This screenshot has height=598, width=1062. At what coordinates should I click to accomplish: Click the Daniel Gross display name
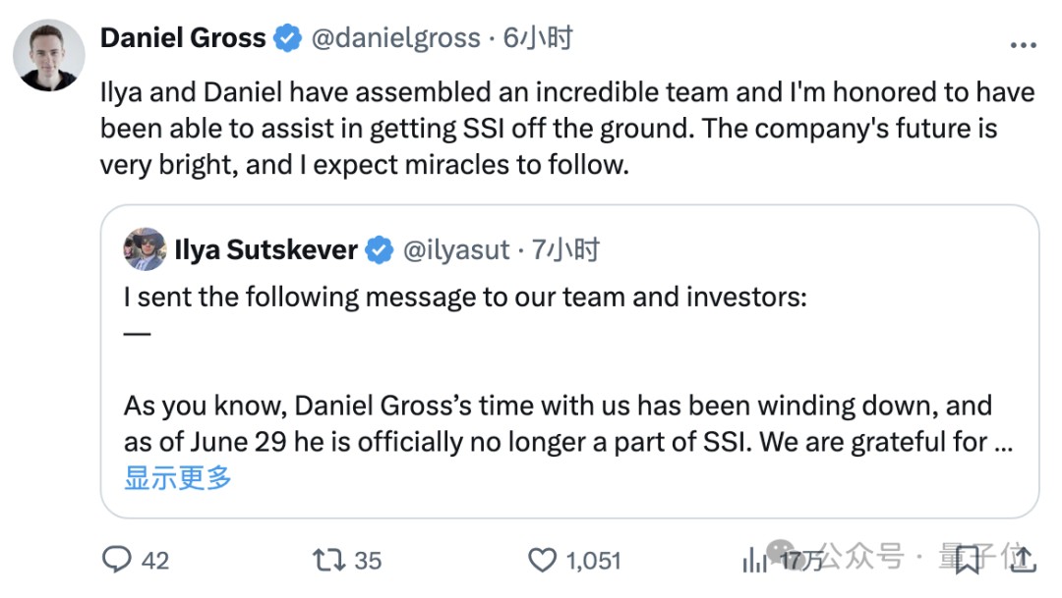pos(183,38)
